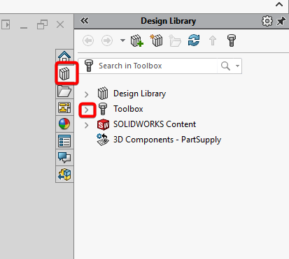Screen dimensions: 289x259
Task: Collapse the task pane with double chevron
Action: coord(84,21)
